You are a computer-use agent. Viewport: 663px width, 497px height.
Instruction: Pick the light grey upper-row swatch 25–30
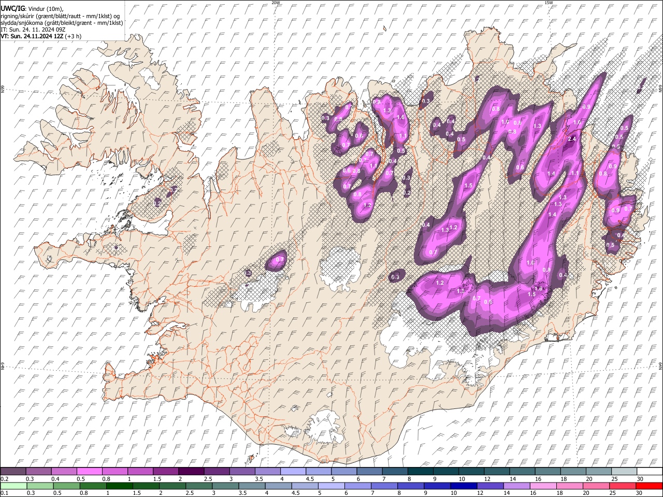click(624, 472)
